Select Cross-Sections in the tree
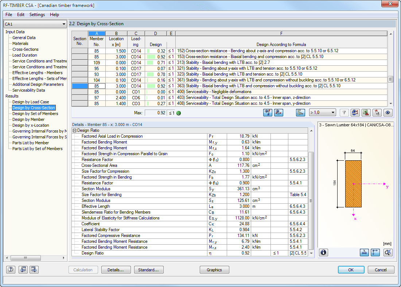This screenshot has height=287, width=401. [x=26, y=49]
